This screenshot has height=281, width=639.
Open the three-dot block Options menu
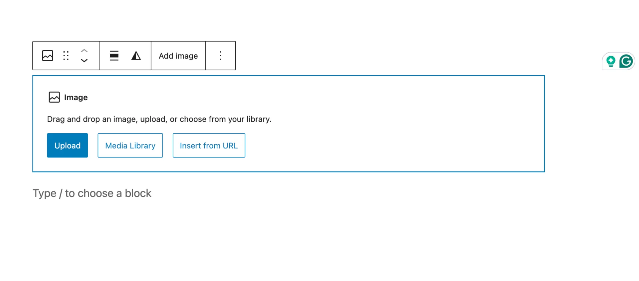(221, 56)
